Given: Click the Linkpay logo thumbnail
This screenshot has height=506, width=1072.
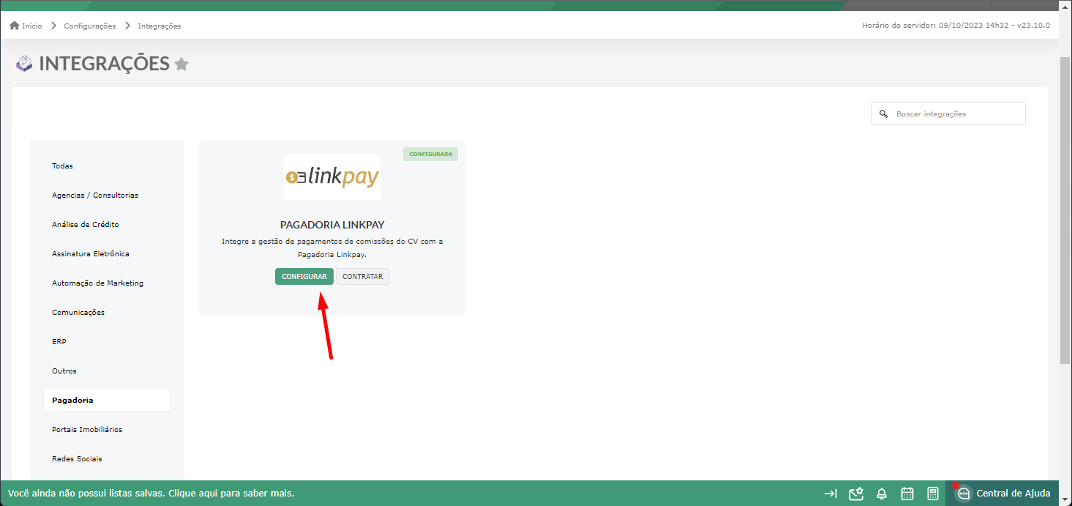Looking at the screenshot, I should click(x=332, y=177).
